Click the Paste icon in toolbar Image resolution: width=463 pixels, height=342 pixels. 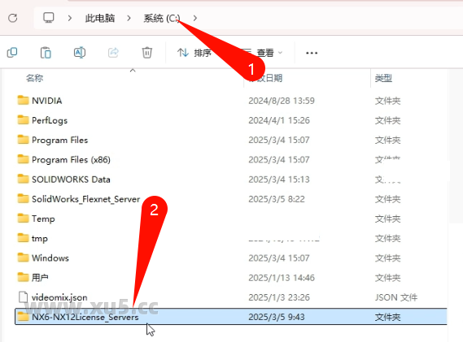[46, 53]
